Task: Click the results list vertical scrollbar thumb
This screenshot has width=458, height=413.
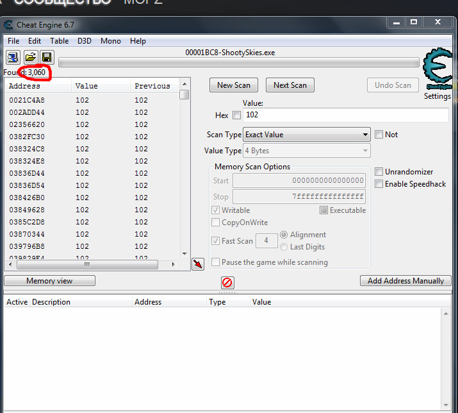Action: point(184,95)
